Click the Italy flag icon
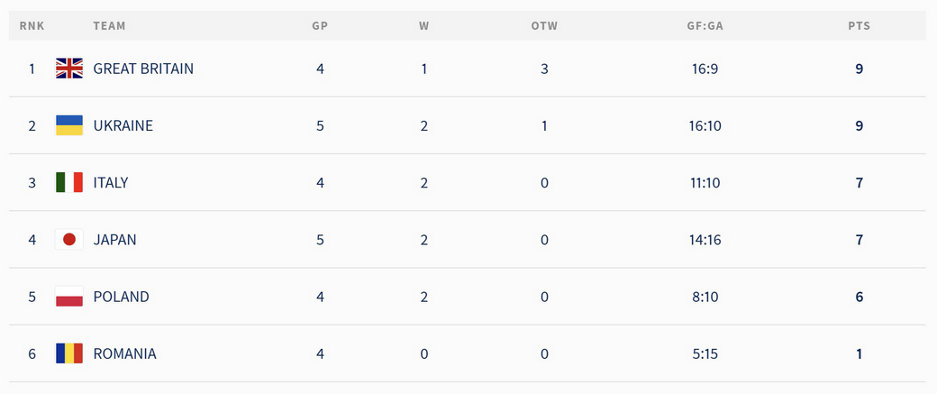937x394 pixels. pos(69,182)
